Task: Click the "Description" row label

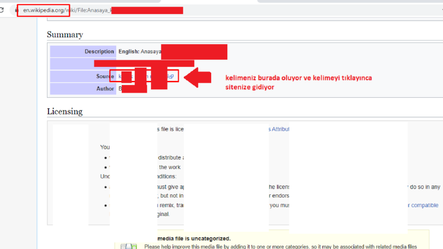Action: tap(99, 51)
